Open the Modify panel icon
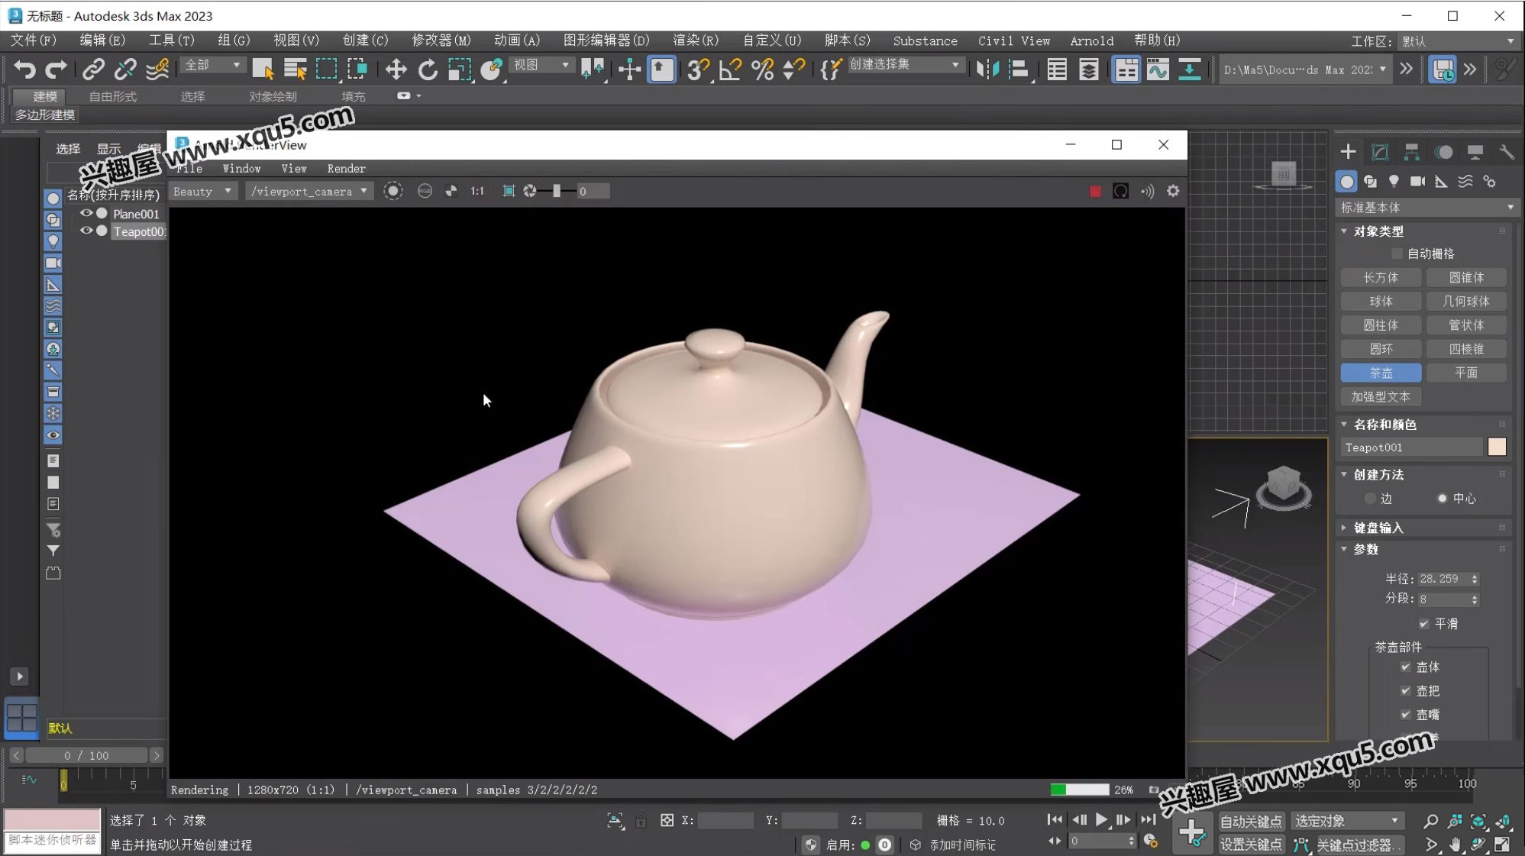 point(1380,151)
